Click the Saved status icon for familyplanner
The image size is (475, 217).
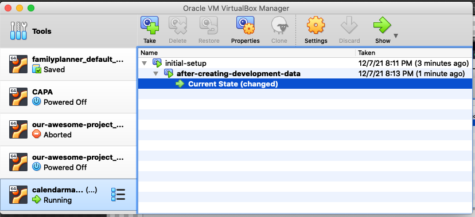tap(36, 69)
